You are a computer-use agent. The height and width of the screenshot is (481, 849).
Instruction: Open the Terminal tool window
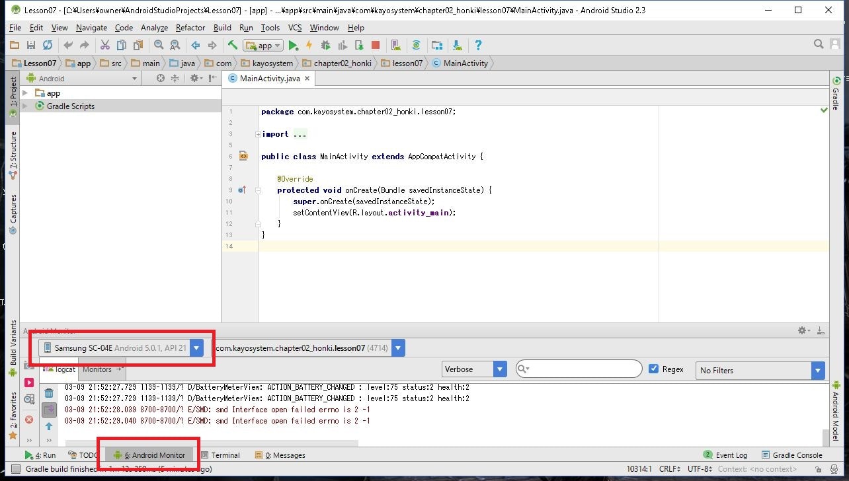coord(220,455)
